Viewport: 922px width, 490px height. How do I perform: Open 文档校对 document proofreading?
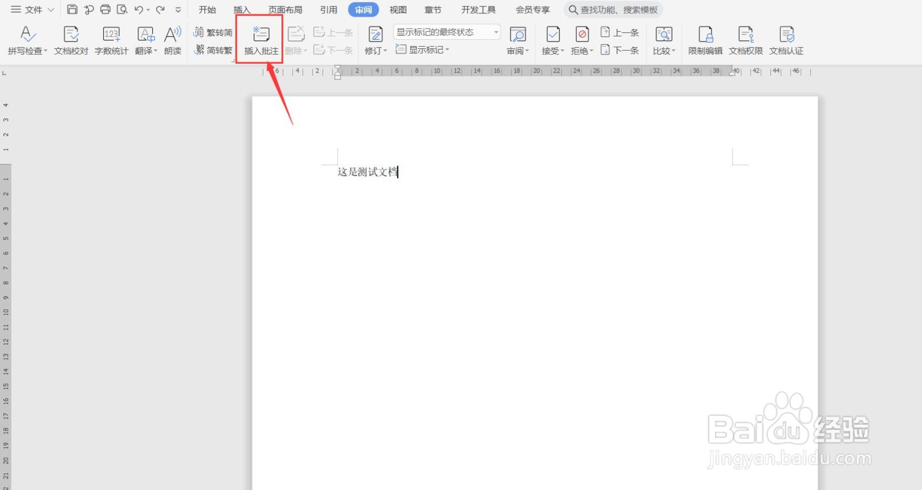(71, 40)
